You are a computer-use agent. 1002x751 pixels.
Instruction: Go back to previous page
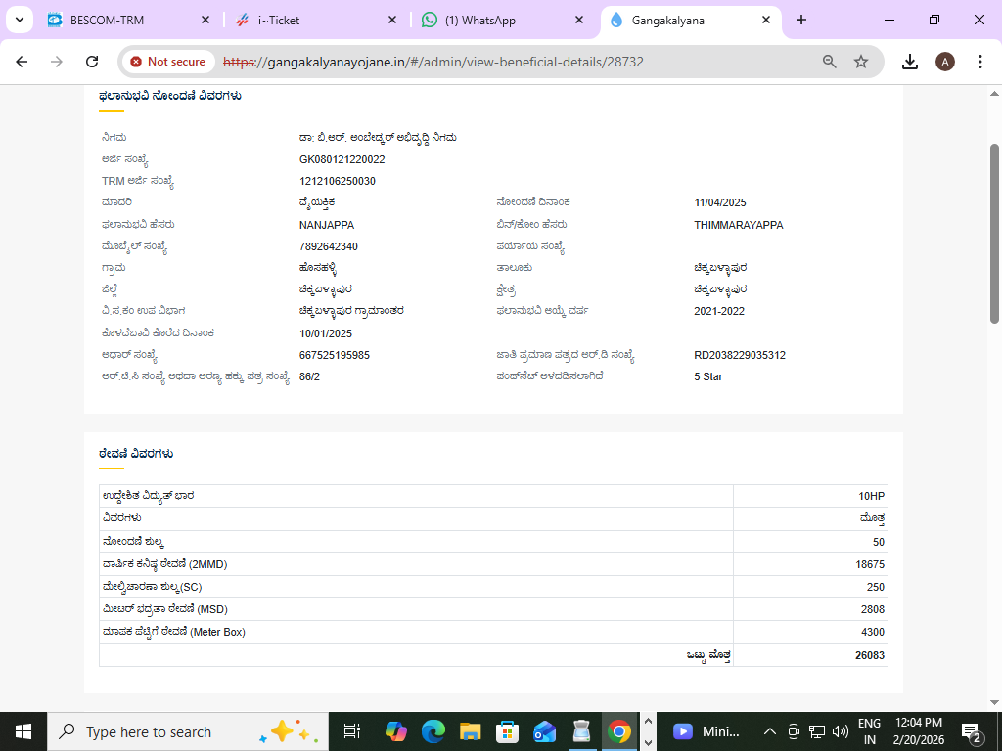(x=22, y=62)
